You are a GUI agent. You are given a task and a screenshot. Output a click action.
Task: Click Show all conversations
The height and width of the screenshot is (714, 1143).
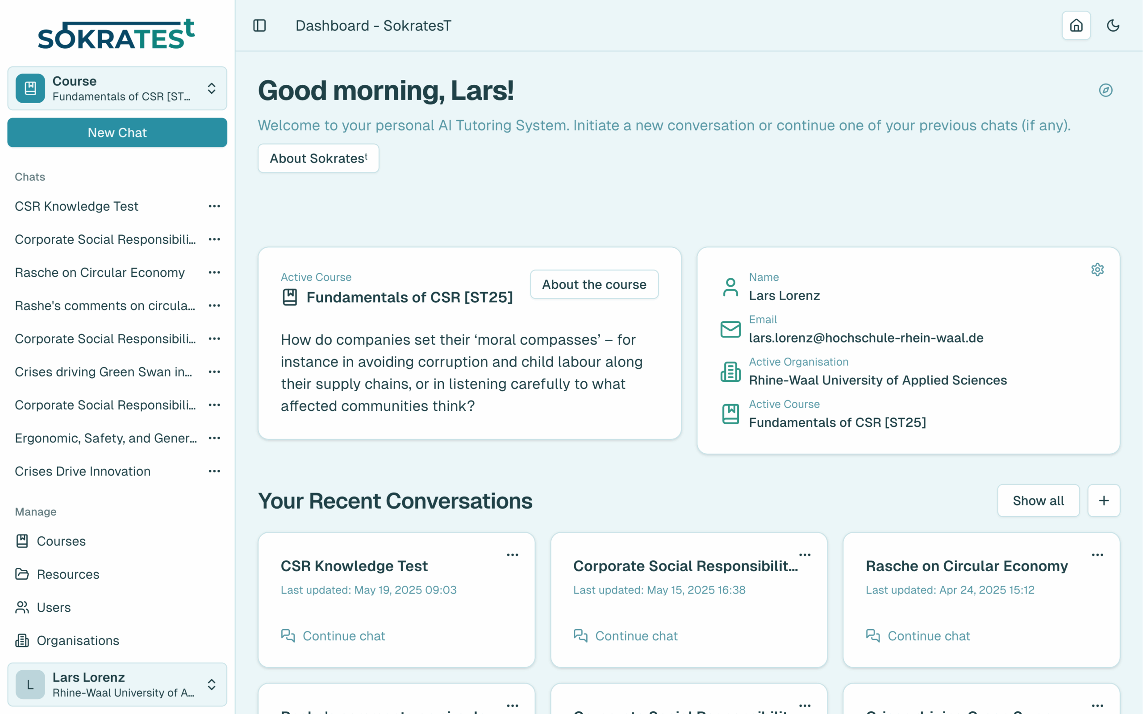pyautogui.click(x=1038, y=501)
